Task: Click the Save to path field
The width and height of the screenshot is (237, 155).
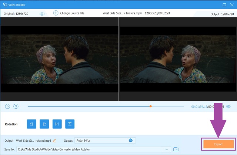Action: 89,149
